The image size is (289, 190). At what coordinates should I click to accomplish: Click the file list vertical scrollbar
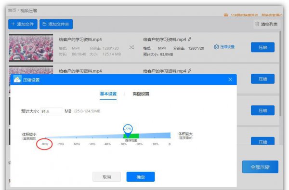[x=280, y=74]
